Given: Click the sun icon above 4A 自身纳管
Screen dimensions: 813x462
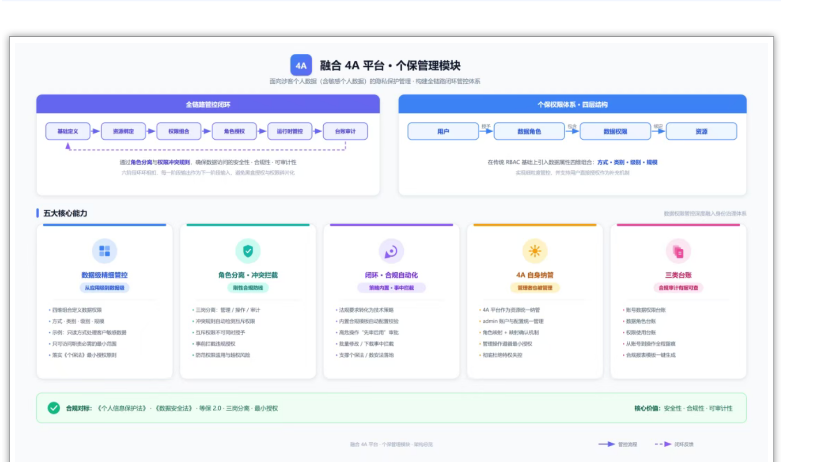Looking at the screenshot, I should point(535,251).
